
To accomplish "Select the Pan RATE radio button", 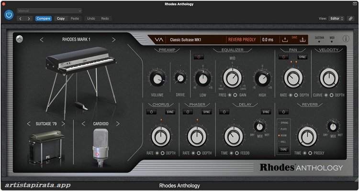I will click(x=291, y=95).
